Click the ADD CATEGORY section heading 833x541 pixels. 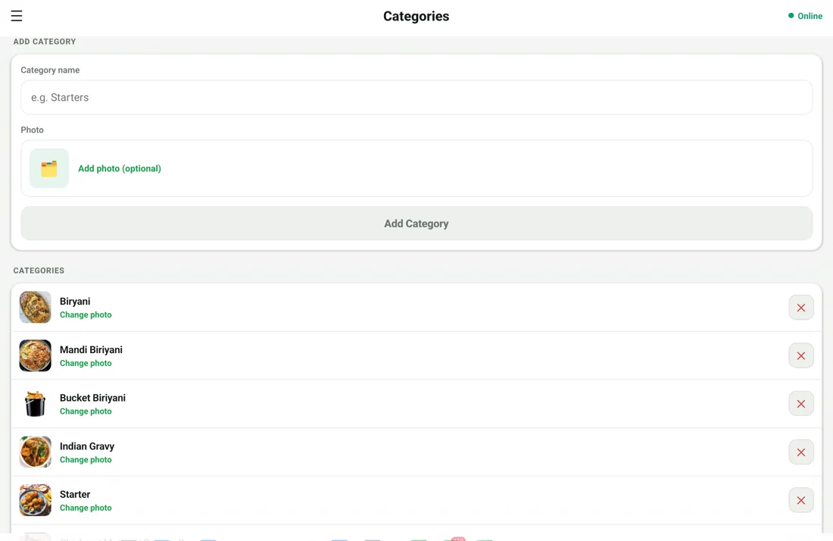[45, 42]
